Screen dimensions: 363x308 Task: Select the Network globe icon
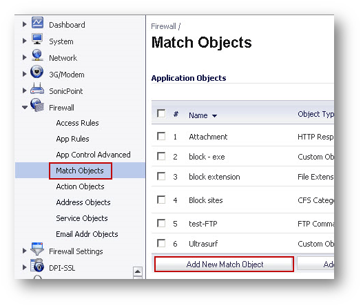point(37,55)
